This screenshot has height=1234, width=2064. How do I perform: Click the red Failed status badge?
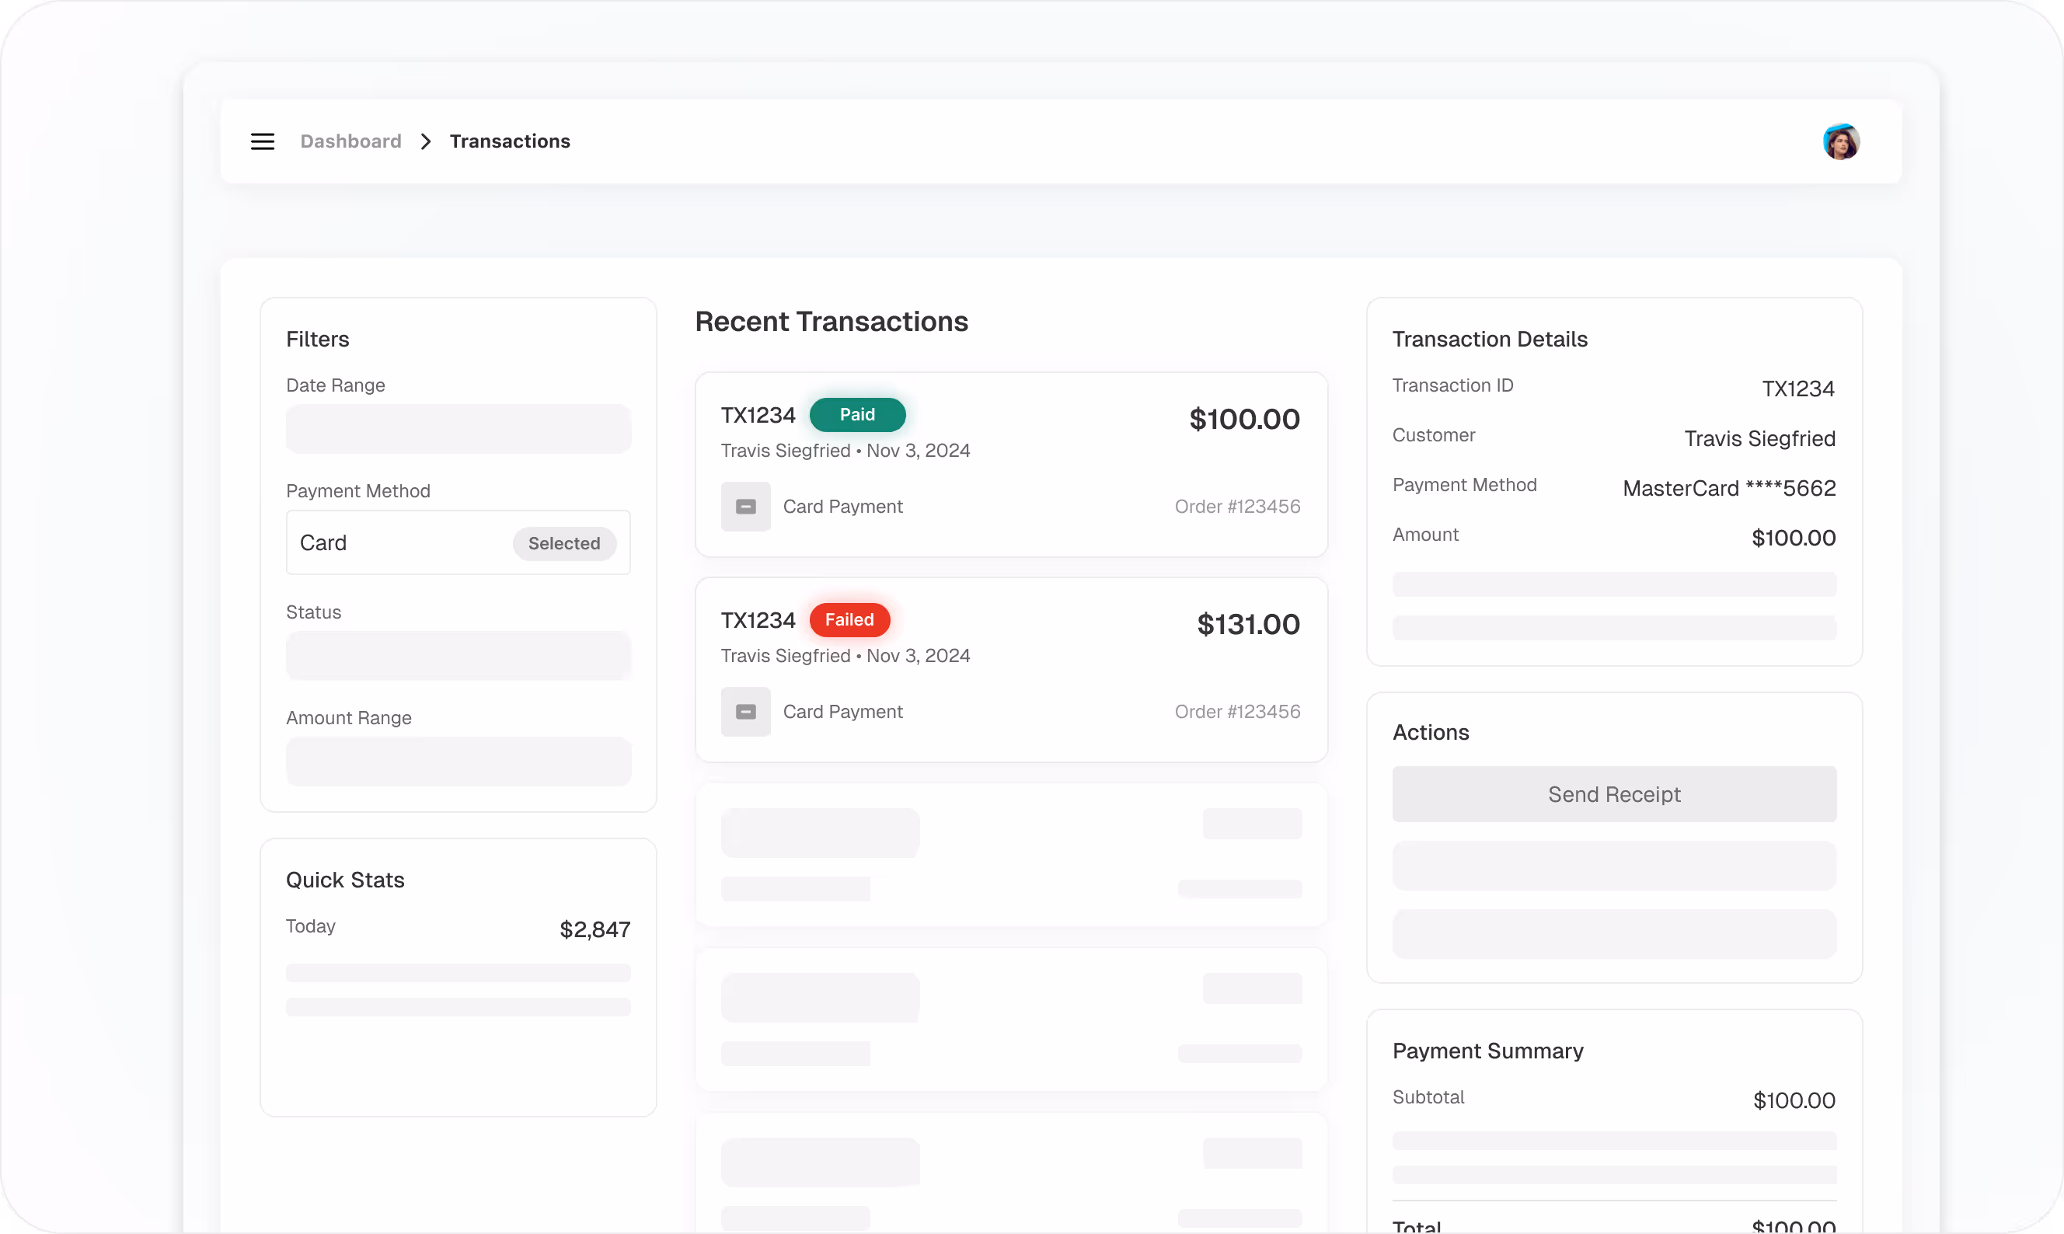tap(849, 619)
